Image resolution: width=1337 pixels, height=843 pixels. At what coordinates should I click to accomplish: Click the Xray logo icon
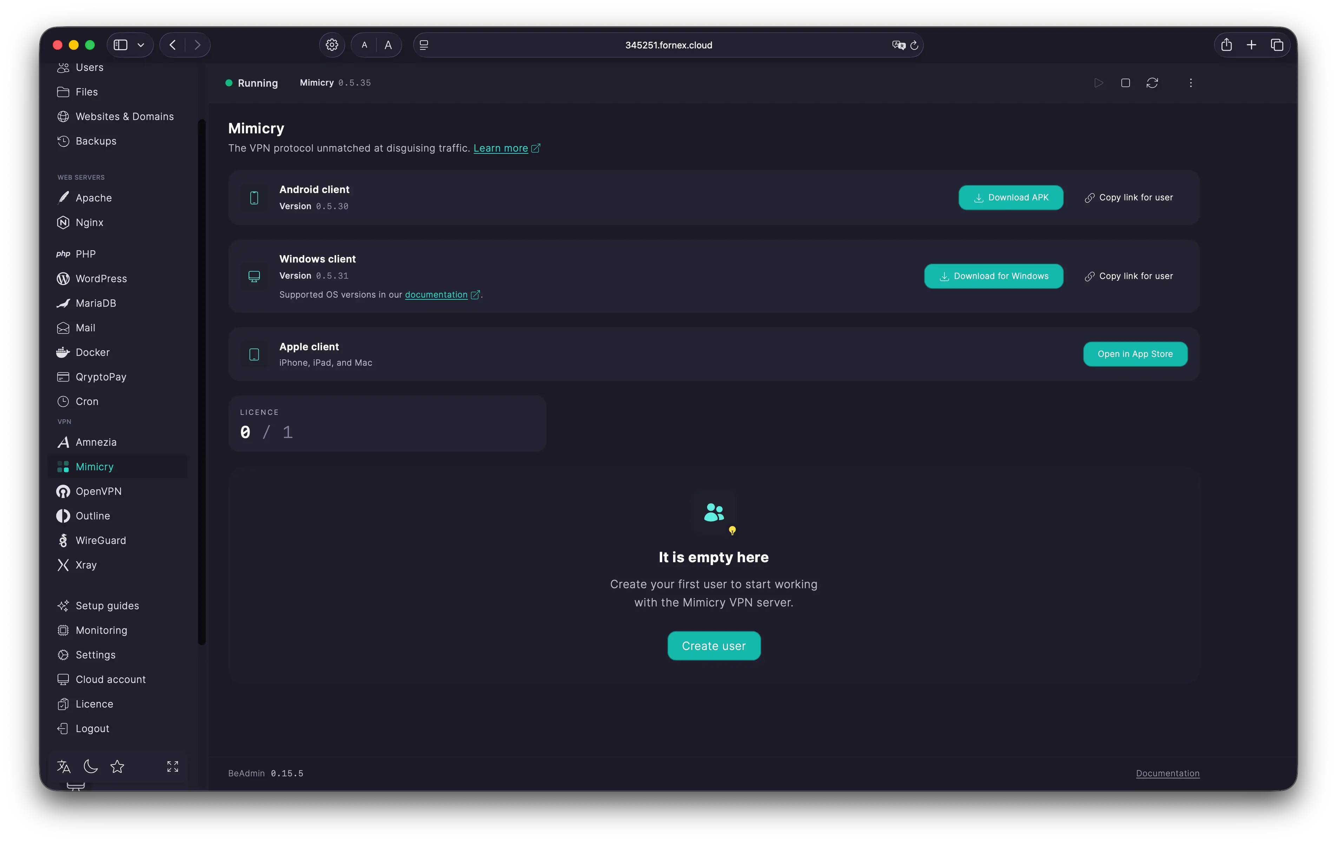[x=63, y=565]
